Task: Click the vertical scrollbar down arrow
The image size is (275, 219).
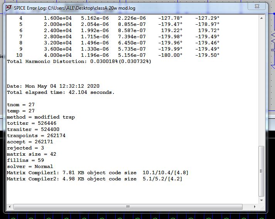Action: (262, 200)
